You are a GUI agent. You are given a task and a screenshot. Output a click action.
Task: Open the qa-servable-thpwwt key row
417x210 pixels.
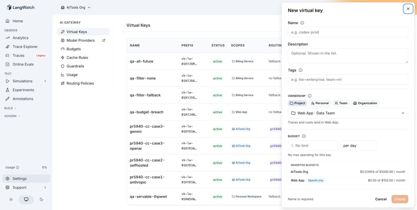coord(204,196)
